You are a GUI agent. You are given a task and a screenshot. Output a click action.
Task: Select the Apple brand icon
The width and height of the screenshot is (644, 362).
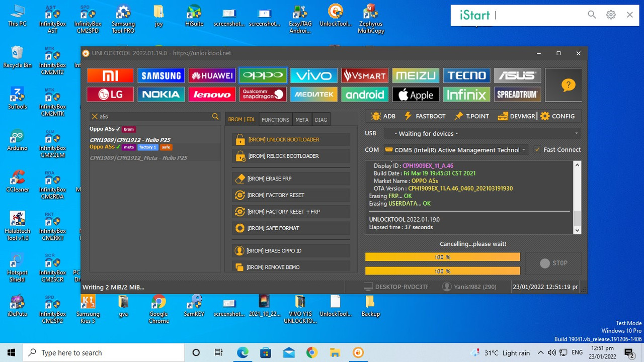[416, 95]
